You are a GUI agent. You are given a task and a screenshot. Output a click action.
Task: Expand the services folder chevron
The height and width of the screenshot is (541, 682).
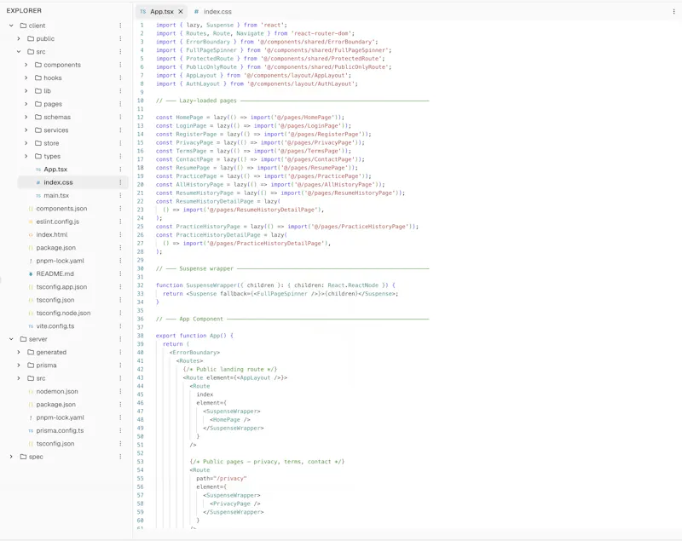coord(26,130)
